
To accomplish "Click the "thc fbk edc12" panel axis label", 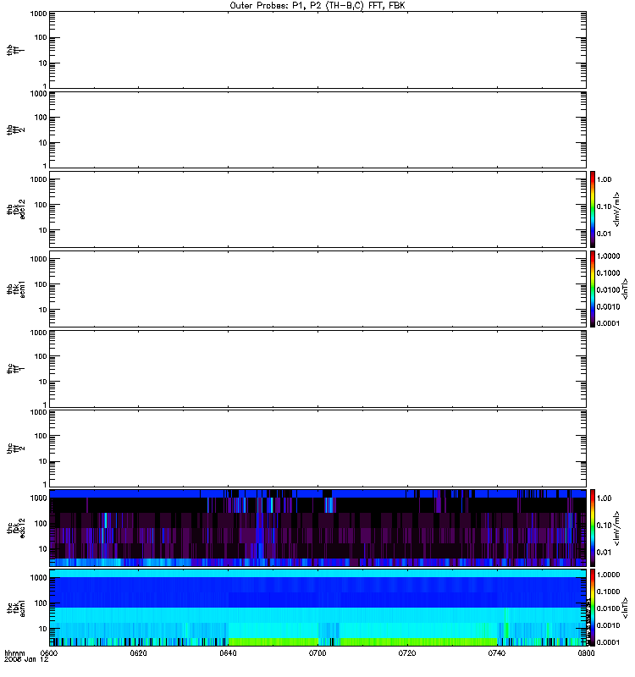I will point(15,527).
